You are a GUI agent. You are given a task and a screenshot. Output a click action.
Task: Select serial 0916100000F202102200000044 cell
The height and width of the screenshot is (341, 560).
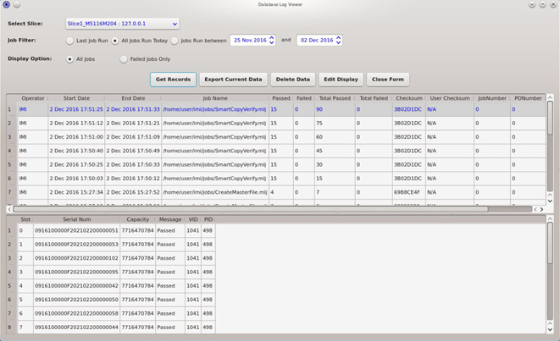76,327
